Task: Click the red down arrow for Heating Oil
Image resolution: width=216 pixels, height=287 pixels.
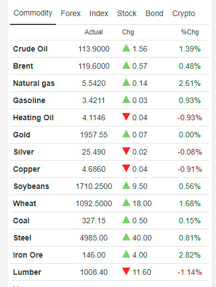Action: [x=126, y=117]
